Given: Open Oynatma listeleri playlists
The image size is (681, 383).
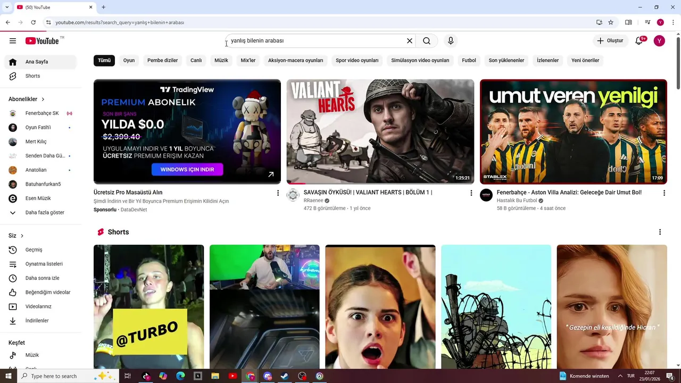Looking at the screenshot, I should coord(40,264).
